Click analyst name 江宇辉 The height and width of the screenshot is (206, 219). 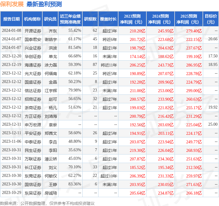[51, 90]
